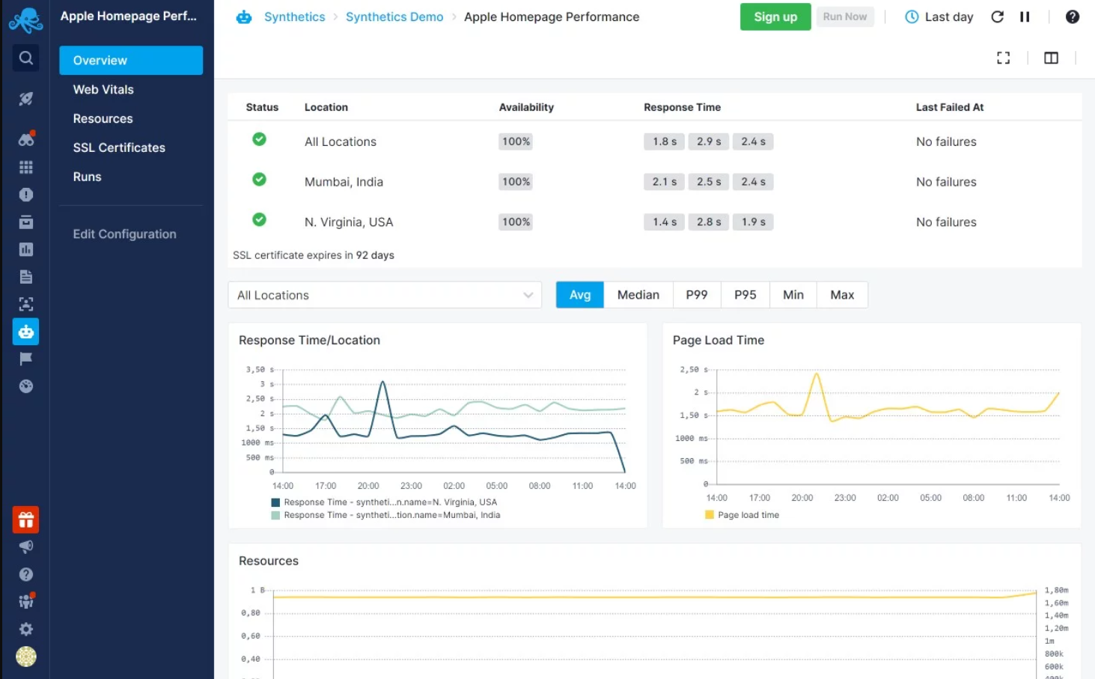Click the Response Time column header
This screenshot has width=1095, height=679.
click(x=682, y=107)
